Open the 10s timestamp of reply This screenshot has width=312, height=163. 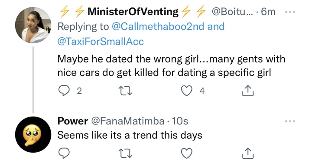click(180, 121)
